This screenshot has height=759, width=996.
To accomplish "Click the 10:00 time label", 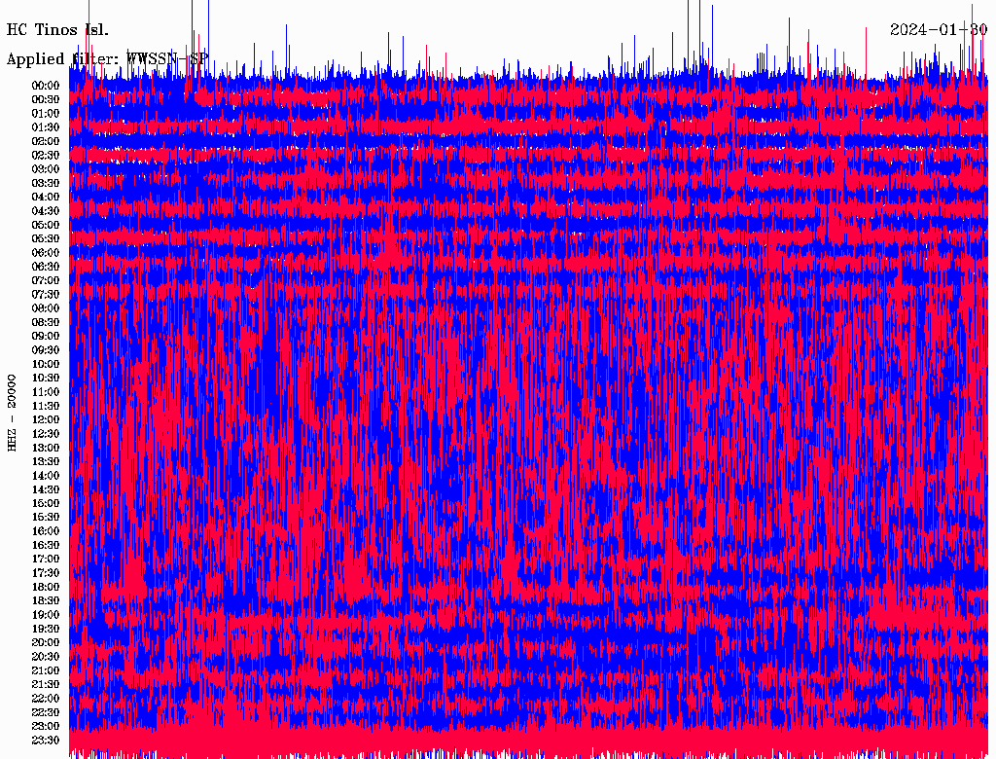I will (46, 364).
